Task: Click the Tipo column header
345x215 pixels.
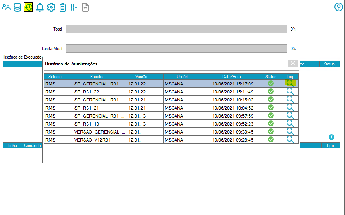Action: coord(330,146)
